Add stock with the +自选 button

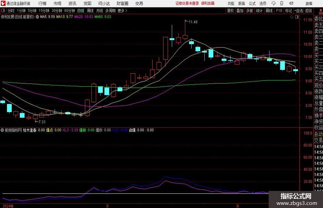coord(299,11)
